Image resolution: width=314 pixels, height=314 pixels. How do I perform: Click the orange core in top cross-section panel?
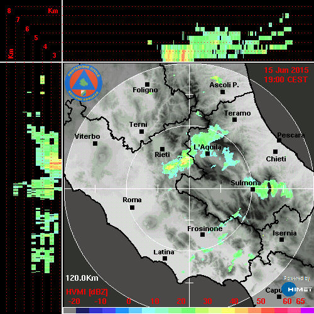[183, 55]
